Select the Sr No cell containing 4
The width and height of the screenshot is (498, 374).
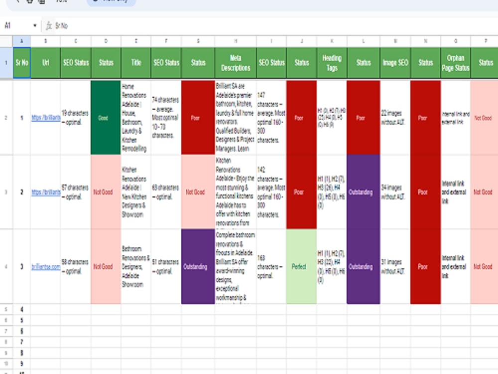(x=21, y=310)
